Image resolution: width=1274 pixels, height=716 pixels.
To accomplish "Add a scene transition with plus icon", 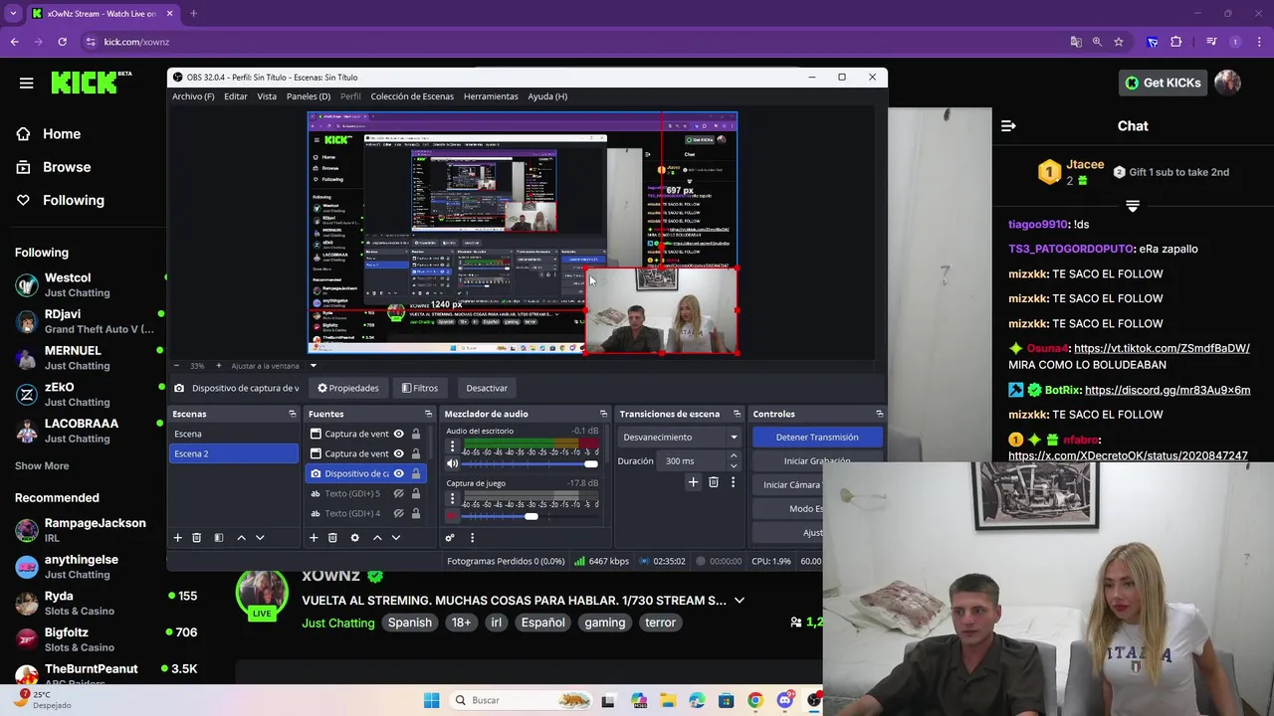I will click(693, 482).
